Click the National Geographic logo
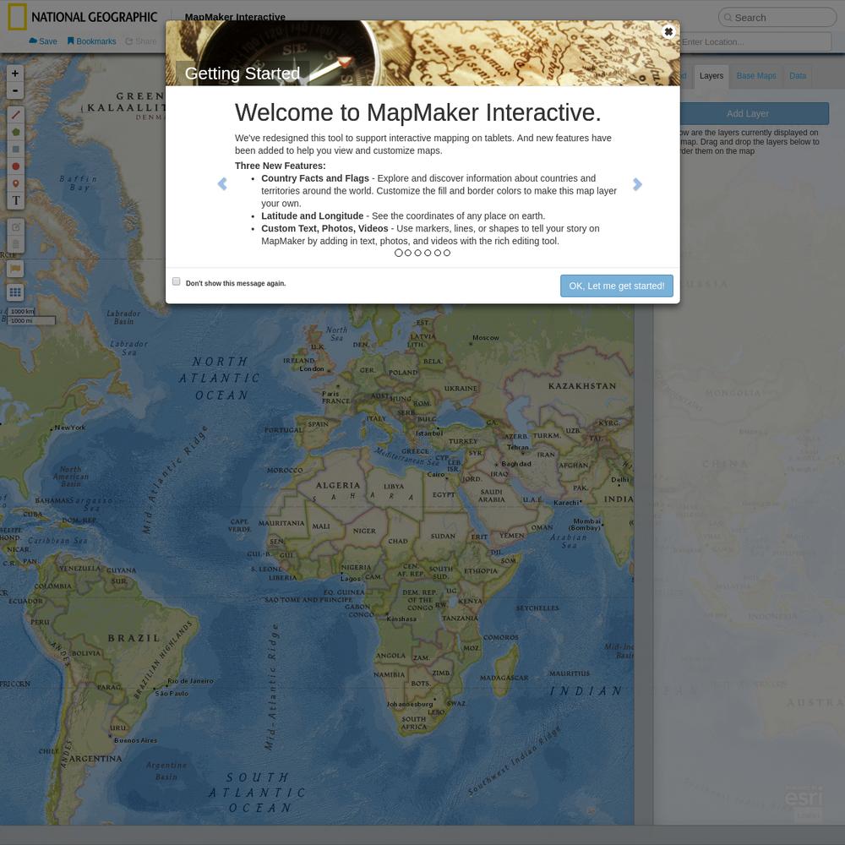 click(x=83, y=17)
